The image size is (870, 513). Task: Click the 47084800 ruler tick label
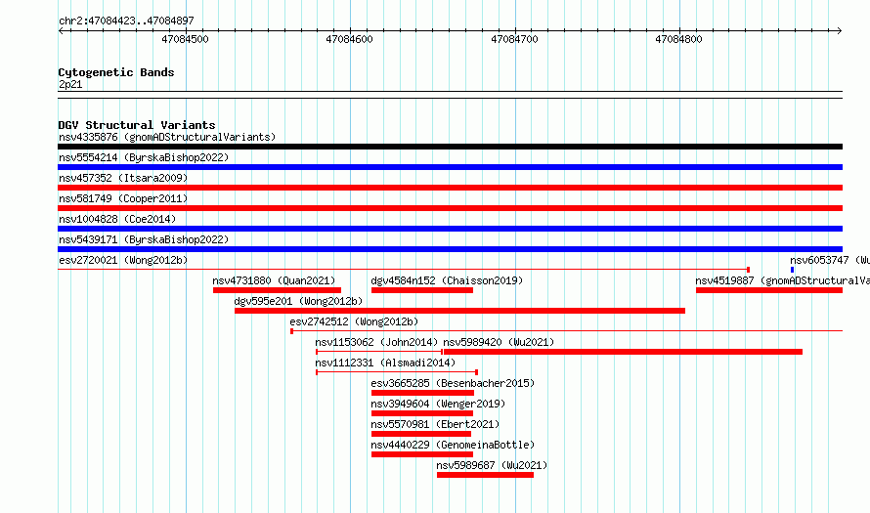pos(678,39)
